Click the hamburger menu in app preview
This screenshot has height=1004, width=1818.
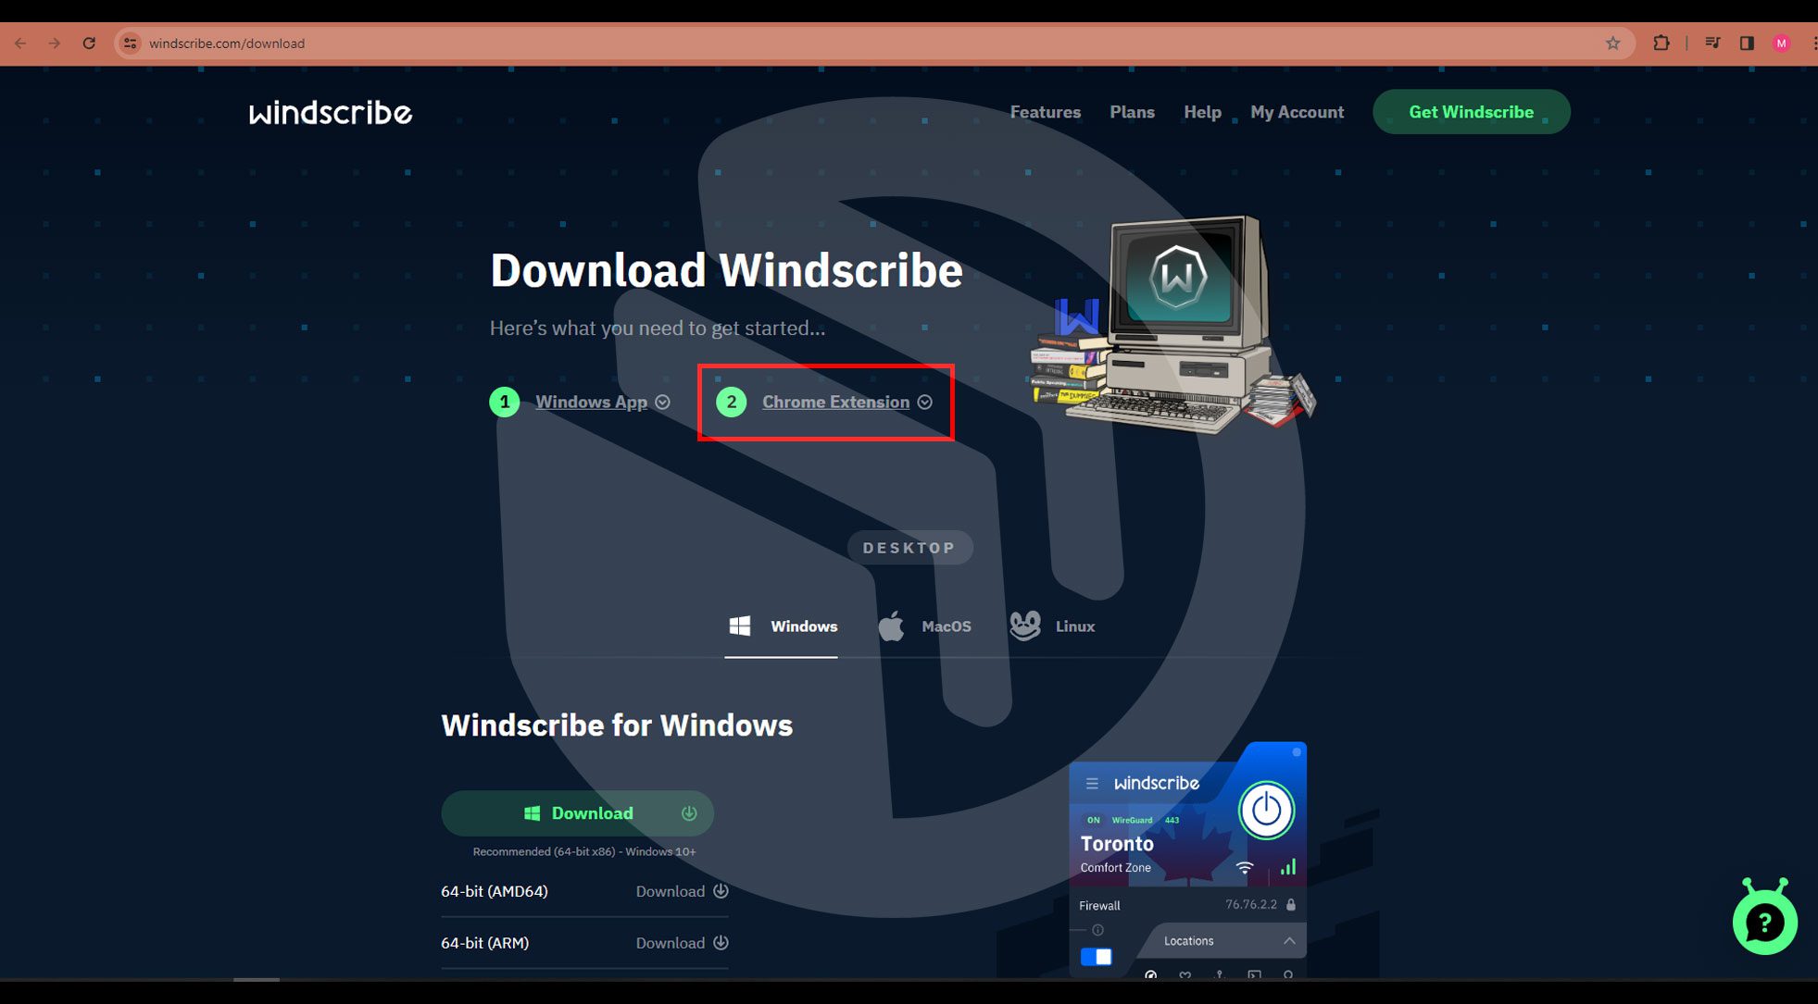point(1092,784)
